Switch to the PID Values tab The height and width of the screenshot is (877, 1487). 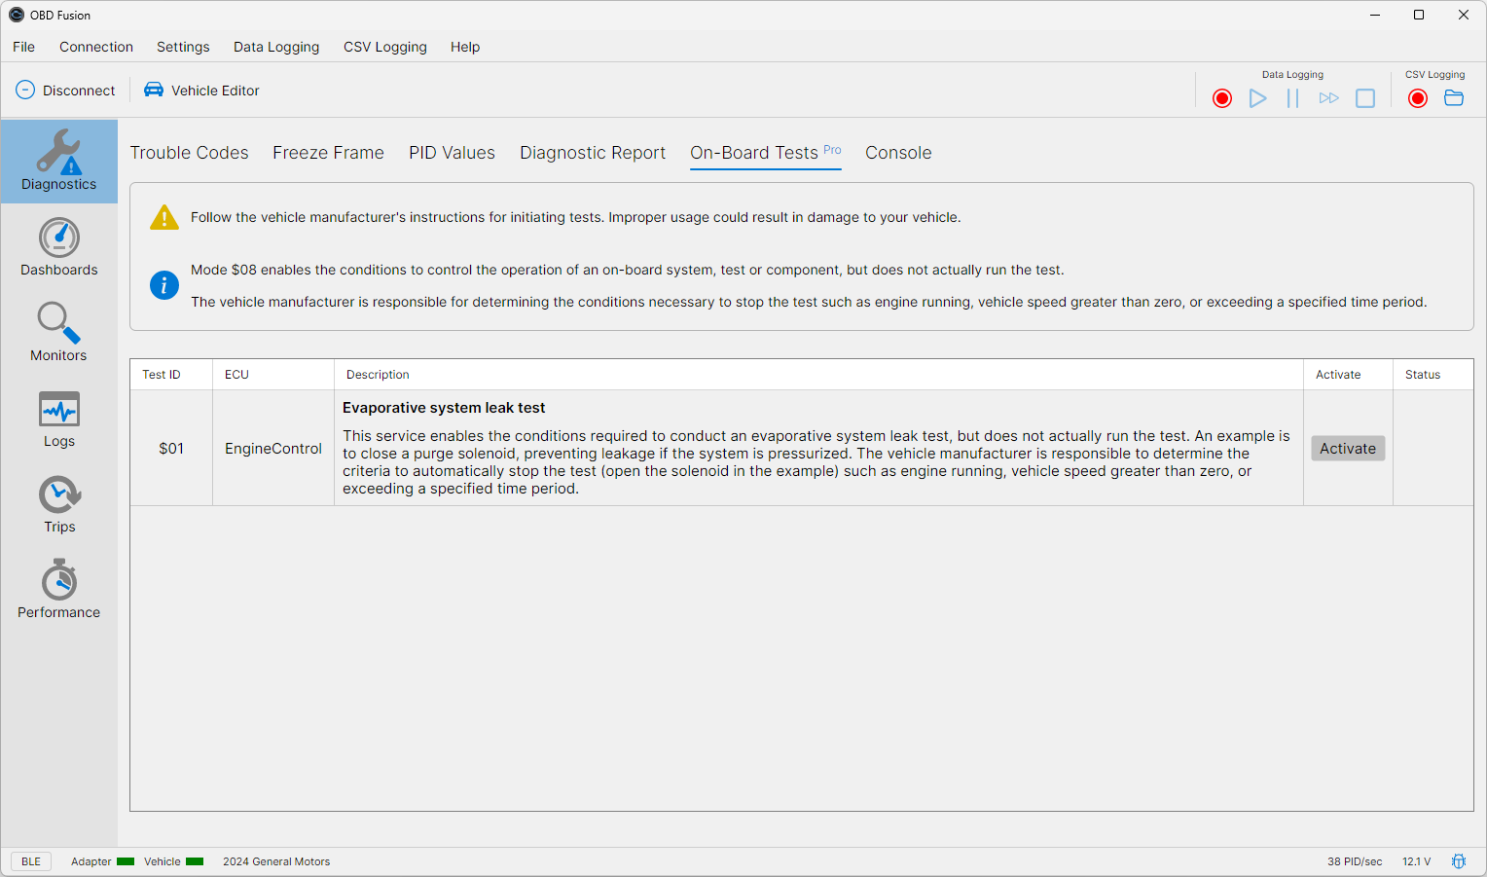(x=452, y=153)
